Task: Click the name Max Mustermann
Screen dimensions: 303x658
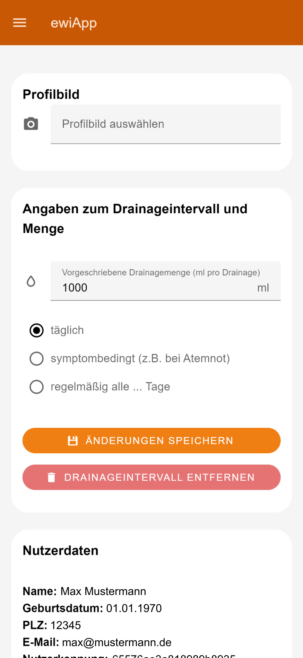Action: coord(103,591)
